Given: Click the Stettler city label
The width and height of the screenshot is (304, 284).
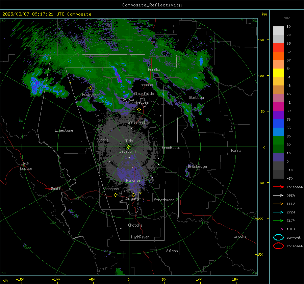Looking at the screenshot, I should tap(197, 98).
